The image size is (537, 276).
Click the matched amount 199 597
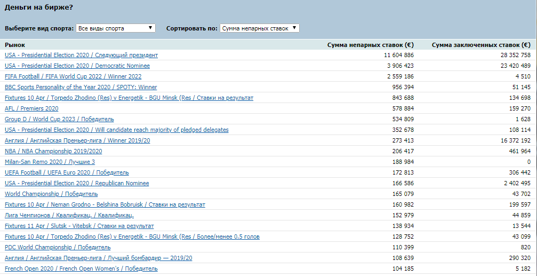[x=520, y=204]
